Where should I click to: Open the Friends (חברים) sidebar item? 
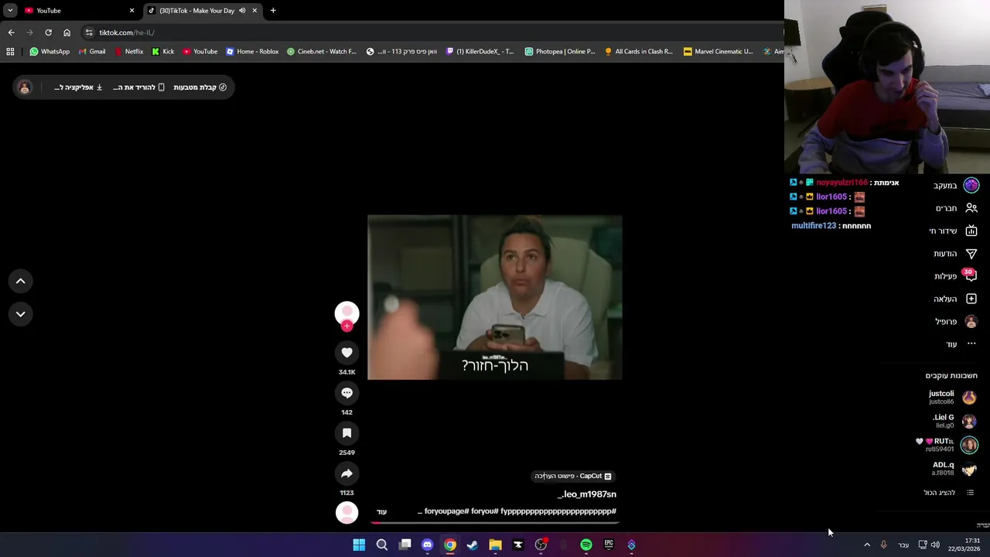pos(957,208)
